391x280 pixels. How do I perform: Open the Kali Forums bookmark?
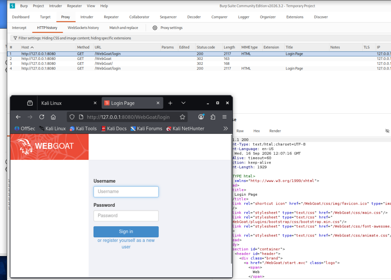[x=146, y=129]
